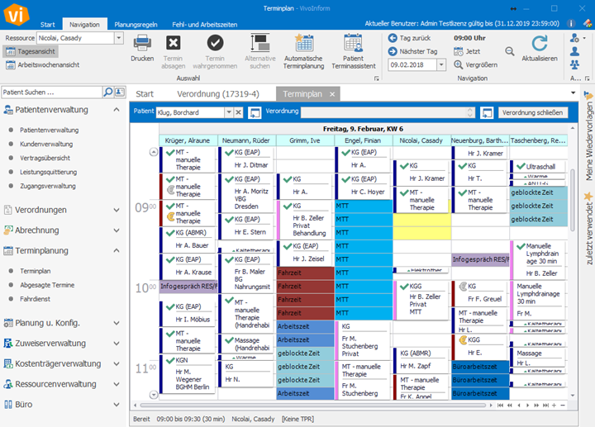Open Automatische Terminplanung
The image size is (595, 427).
303,43
